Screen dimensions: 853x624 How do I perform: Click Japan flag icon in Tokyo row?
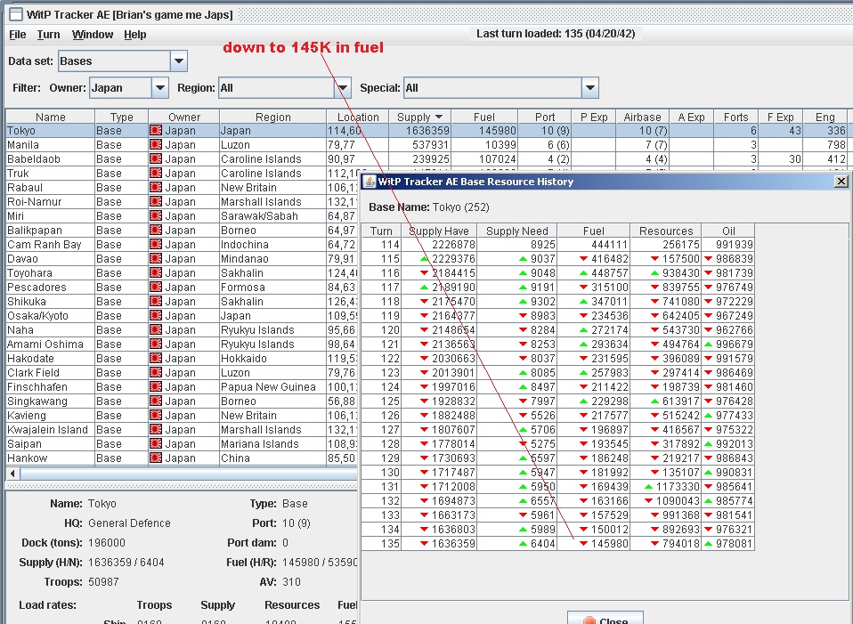point(156,130)
